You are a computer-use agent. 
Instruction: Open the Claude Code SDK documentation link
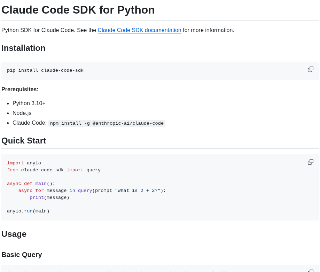coord(139,30)
